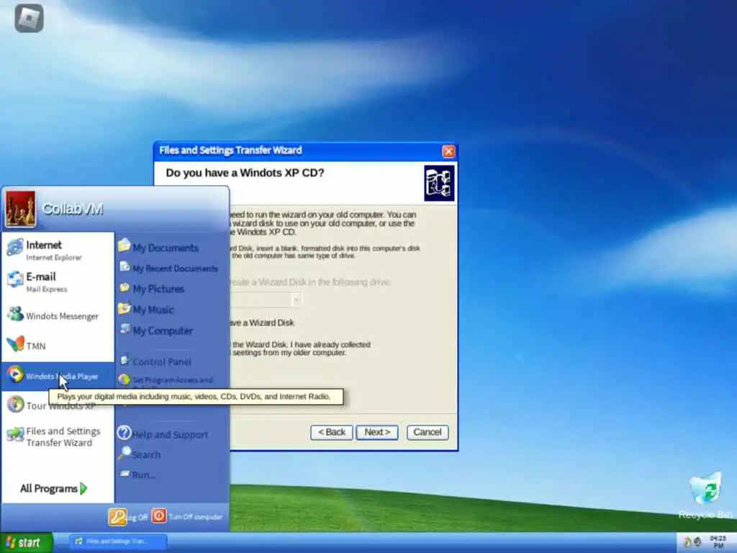Click the wizard's transfer graphic icon
Image resolution: width=737 pixels, height=553 pixels.
click(x=439, y=183)
